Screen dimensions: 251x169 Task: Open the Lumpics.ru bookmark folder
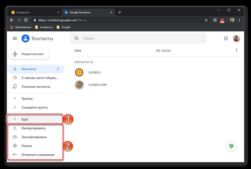coord(44,27)
